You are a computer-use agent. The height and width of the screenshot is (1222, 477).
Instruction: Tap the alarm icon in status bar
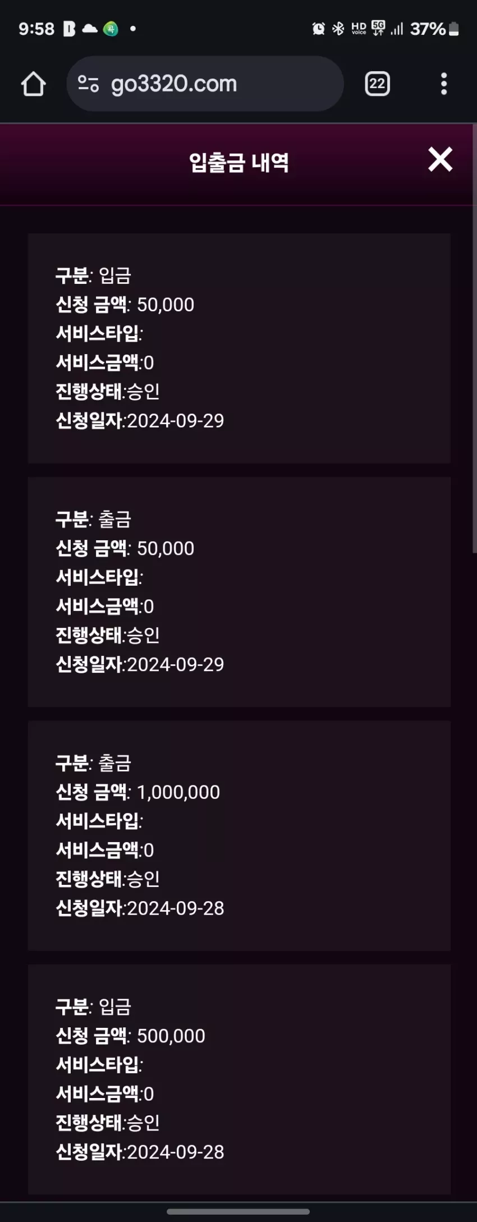[318, 29]
